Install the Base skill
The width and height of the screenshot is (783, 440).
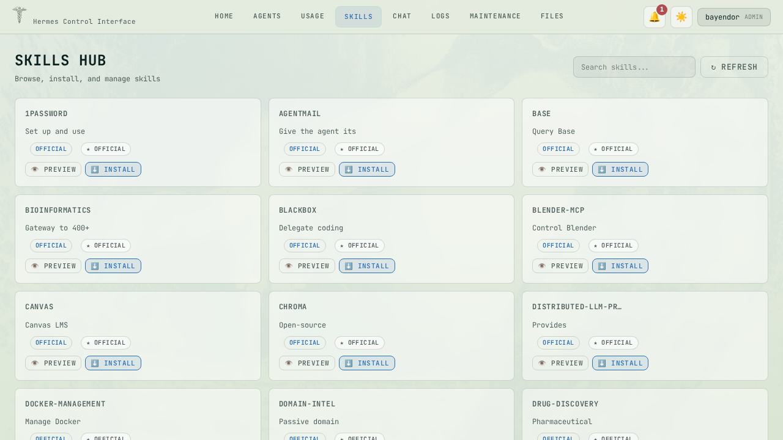click(620, 169)
